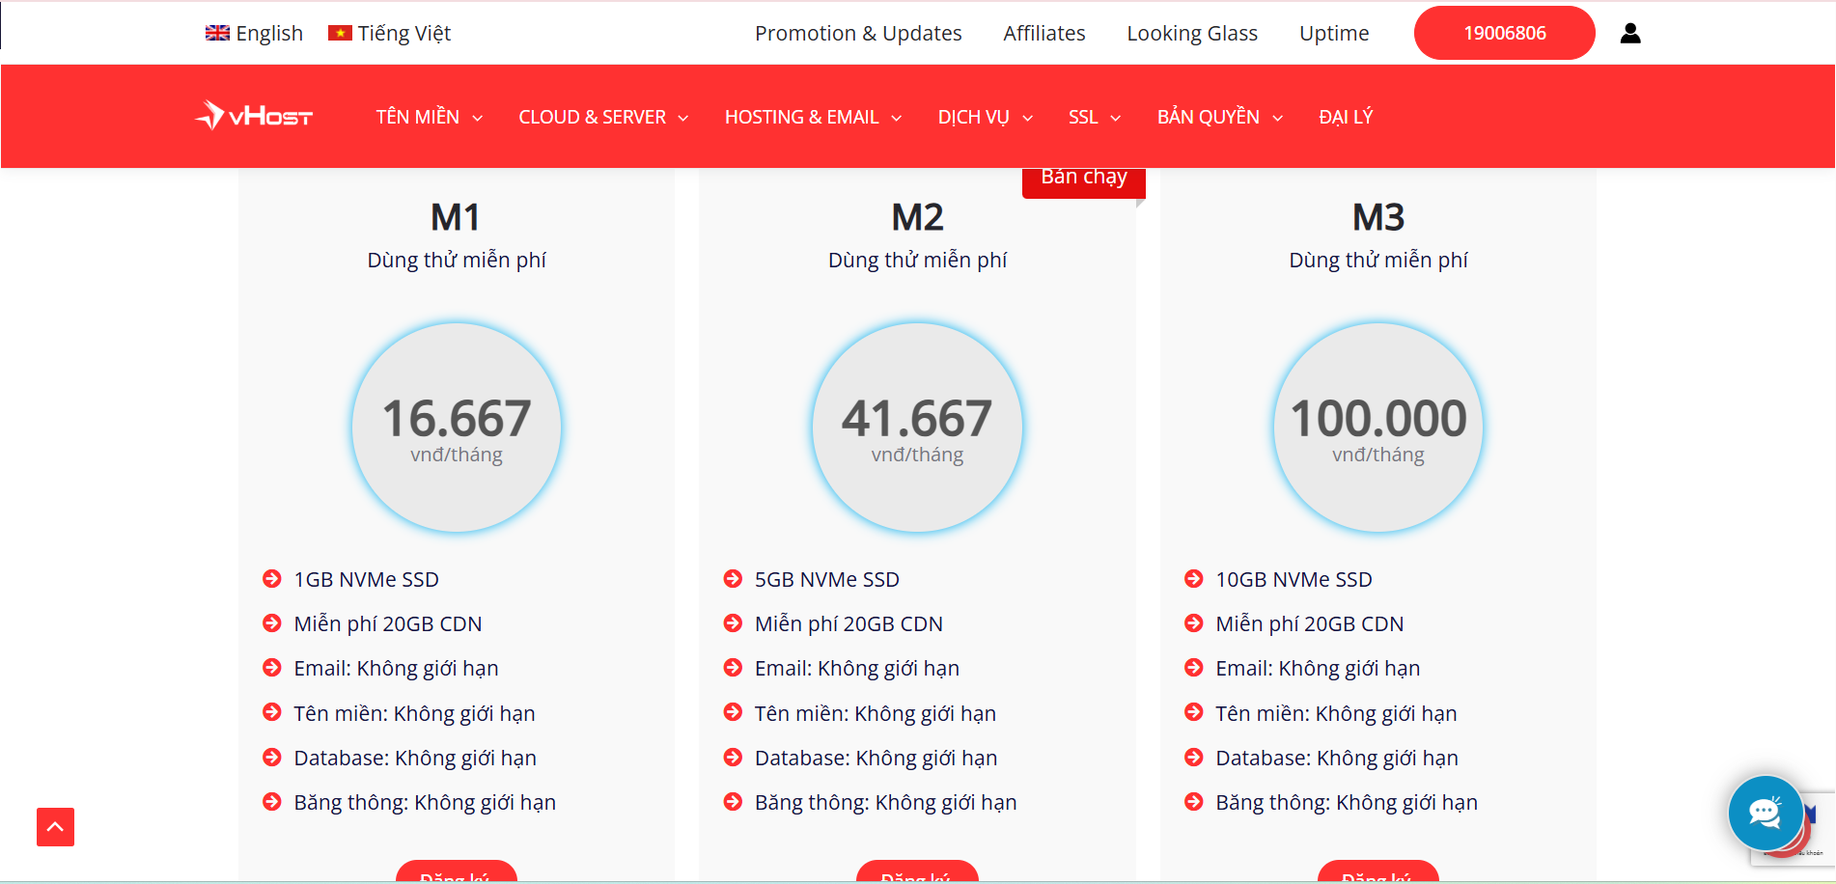Select the M2 plan price circle
This screenshot has height=884, width=1836.
tap(917, 428)
